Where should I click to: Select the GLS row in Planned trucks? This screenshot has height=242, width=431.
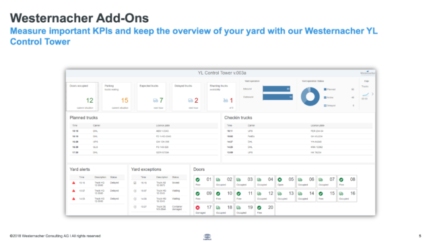144,147
